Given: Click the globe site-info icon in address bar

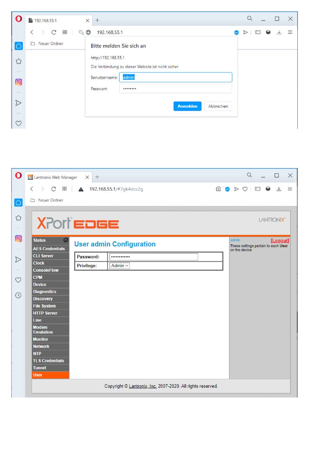Looking at the screenshot, I should coord(88,32).
